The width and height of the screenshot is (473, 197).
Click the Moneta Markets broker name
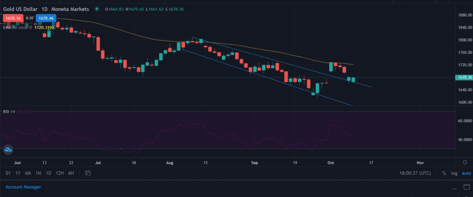(70, 9)
